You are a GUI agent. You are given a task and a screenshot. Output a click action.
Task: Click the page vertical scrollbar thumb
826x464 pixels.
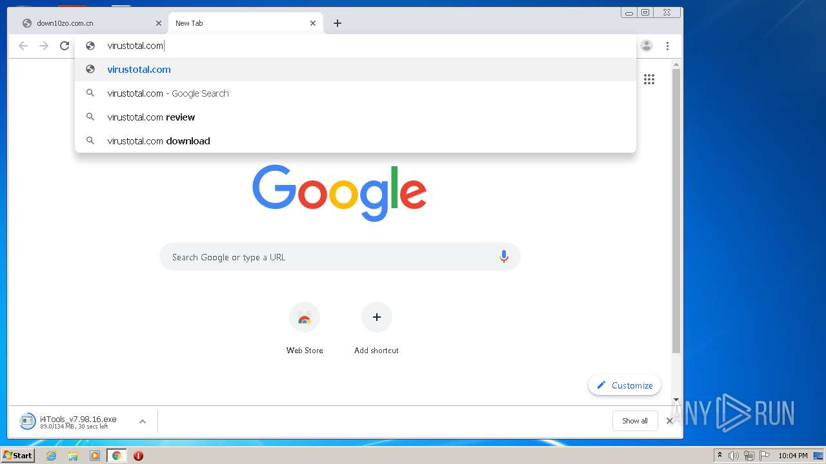[676, 211]
